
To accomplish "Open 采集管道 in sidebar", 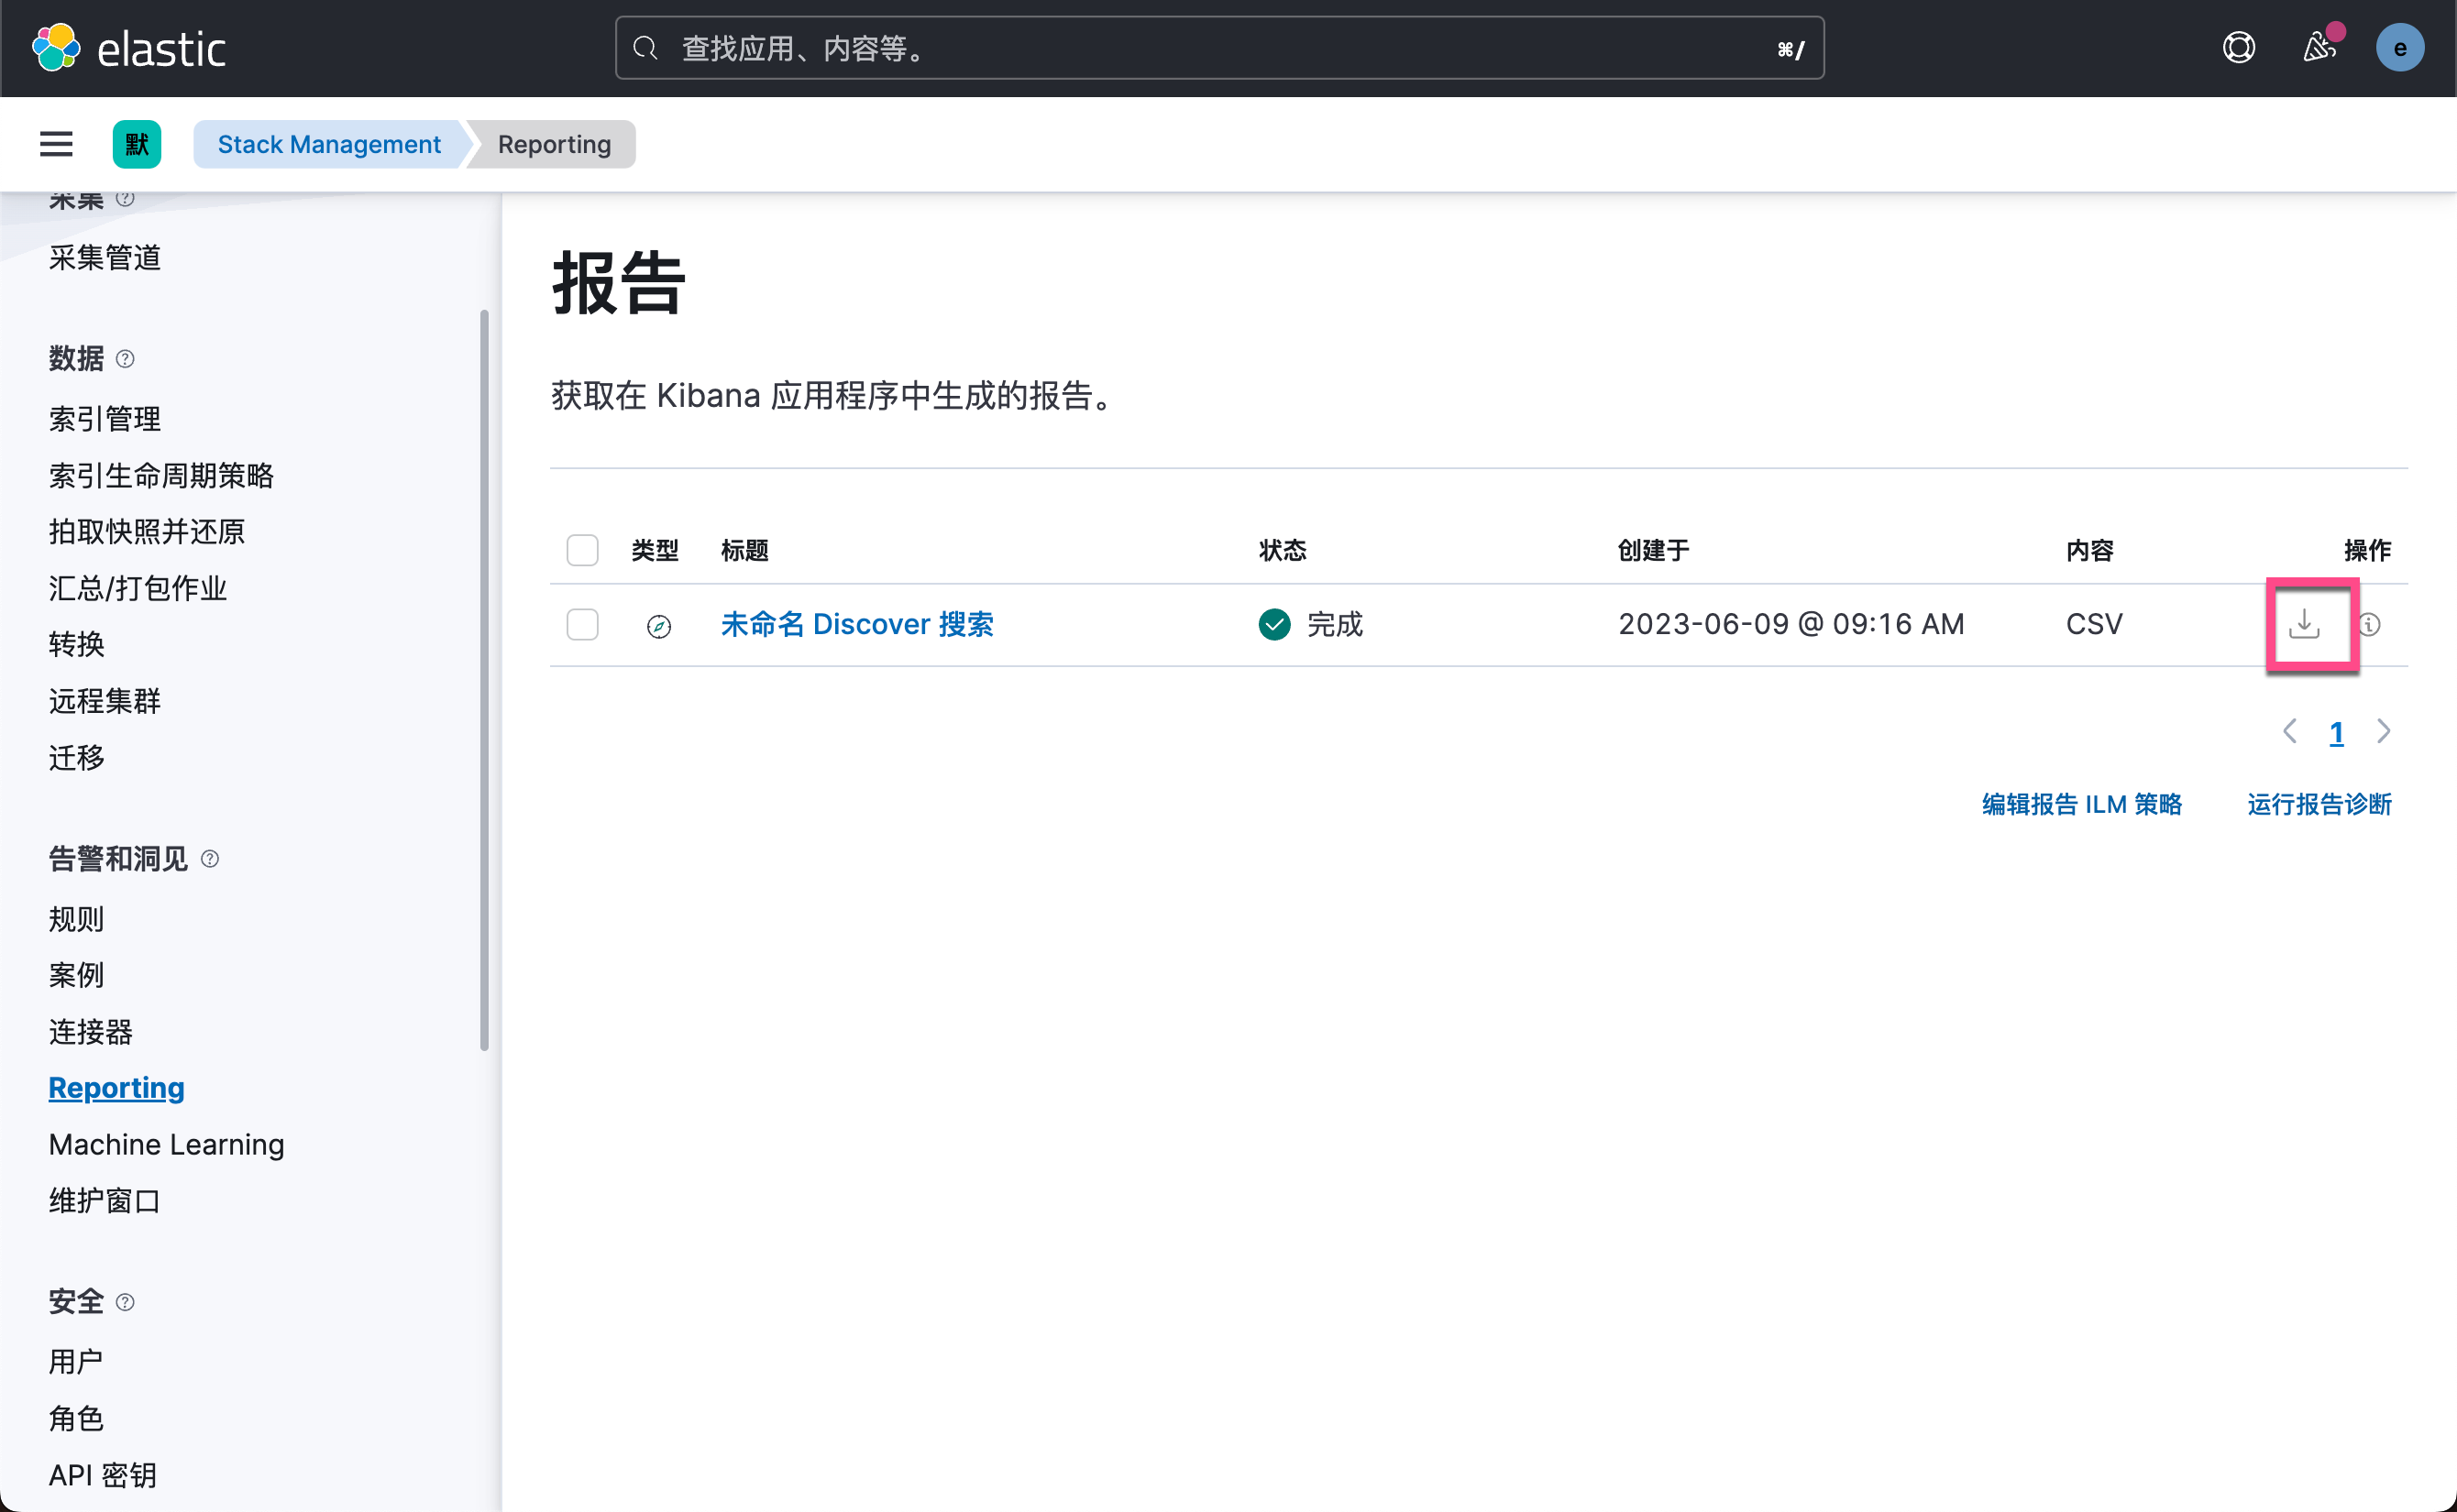I will coord(105,257).
